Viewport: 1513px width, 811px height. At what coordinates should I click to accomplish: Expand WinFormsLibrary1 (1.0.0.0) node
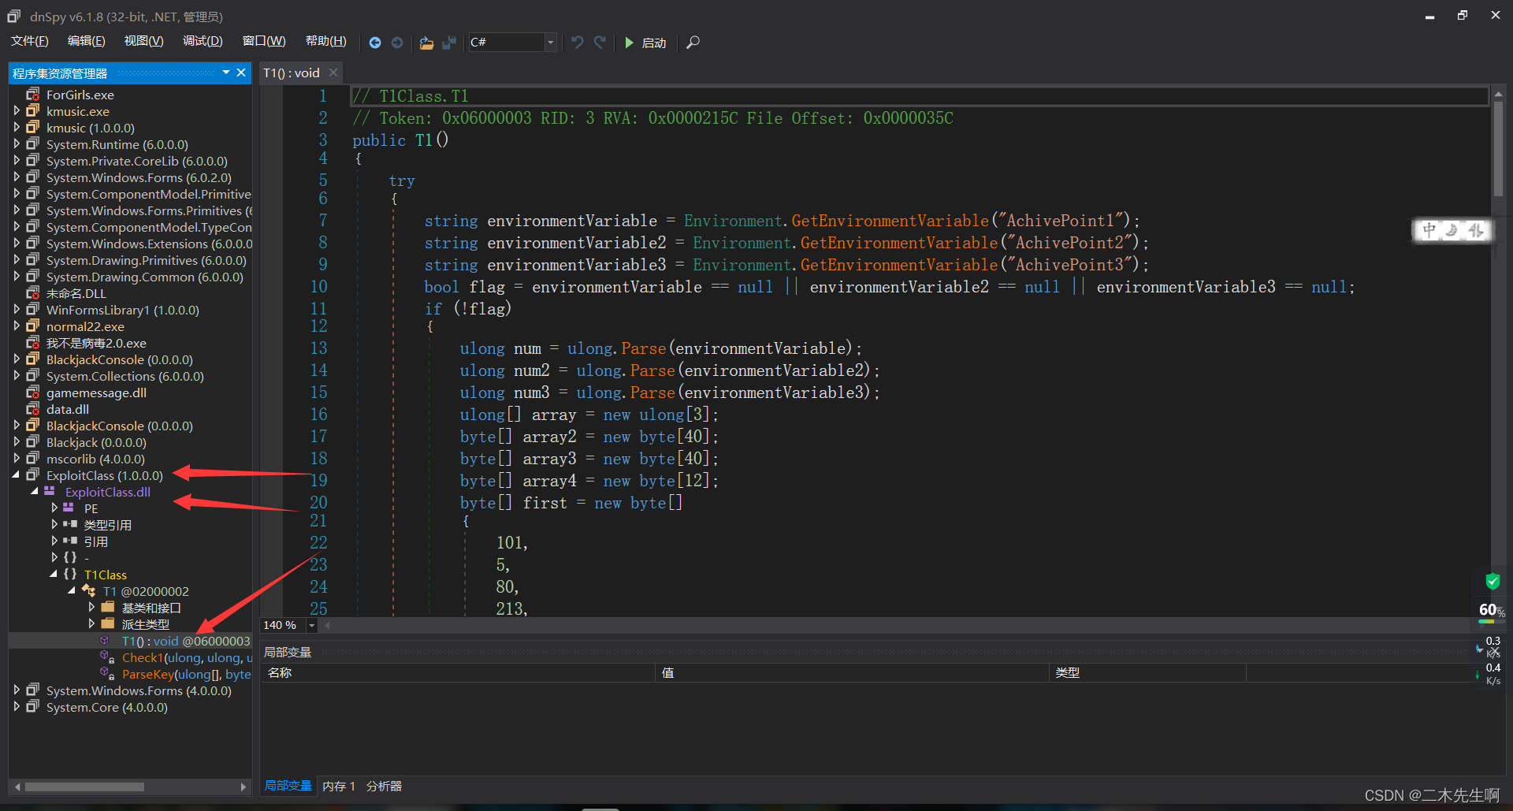(x=17, y=310)
